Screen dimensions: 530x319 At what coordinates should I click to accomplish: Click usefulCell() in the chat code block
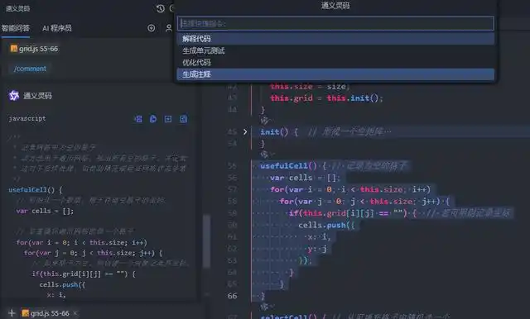pos(31,189)
